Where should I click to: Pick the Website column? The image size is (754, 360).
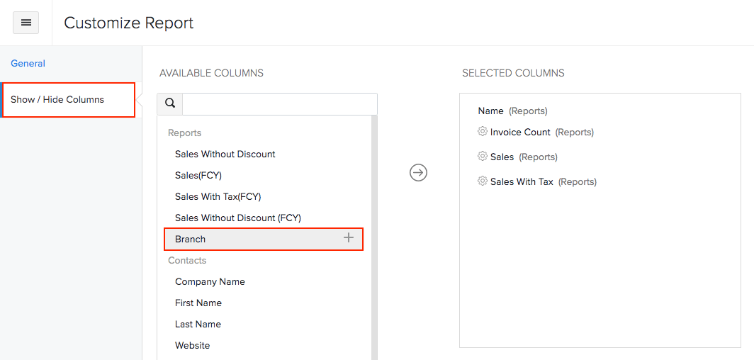point(193,345)
